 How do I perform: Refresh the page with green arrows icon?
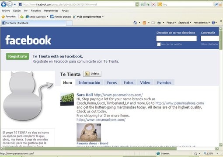coord(148,4)
